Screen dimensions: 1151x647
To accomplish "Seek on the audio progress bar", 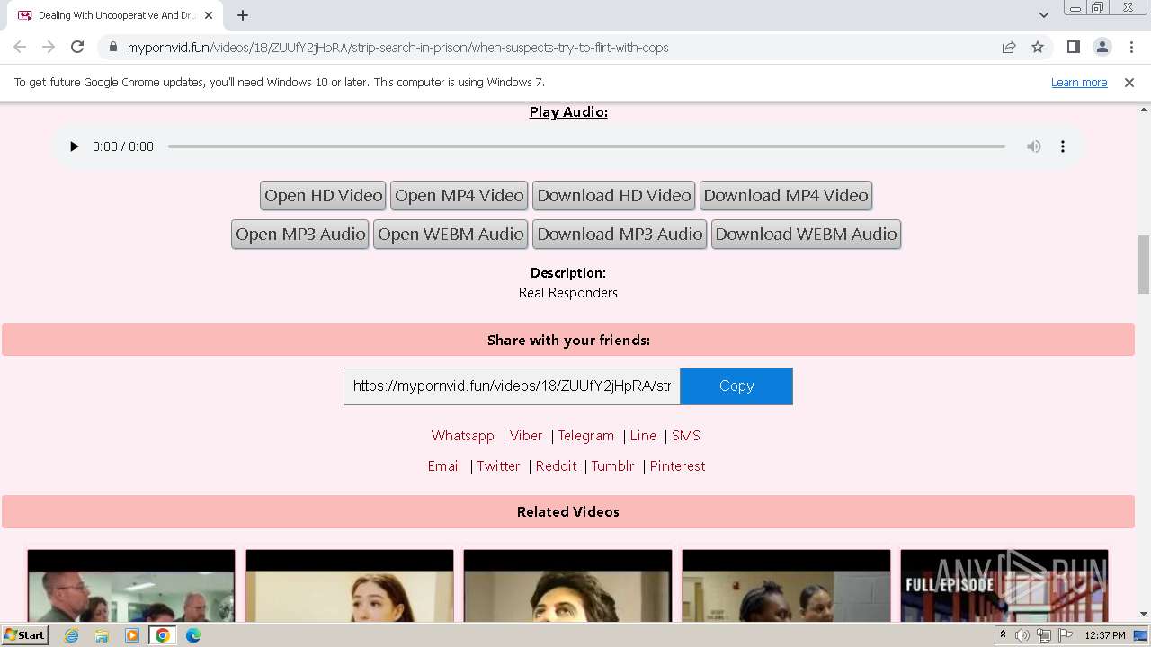I will tap(586, 146).
